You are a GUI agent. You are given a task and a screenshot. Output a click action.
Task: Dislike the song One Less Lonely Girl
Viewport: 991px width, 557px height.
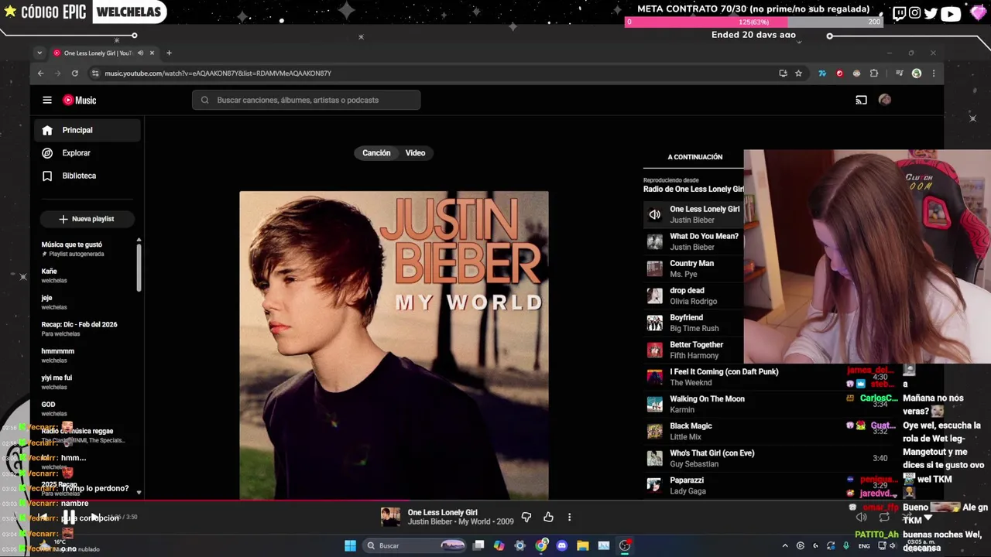tap(526, 517)
